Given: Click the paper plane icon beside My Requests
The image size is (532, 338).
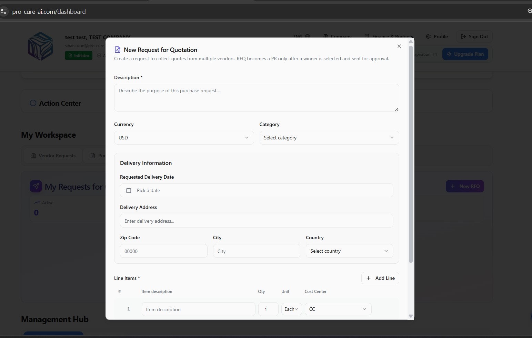Looking at the screenshot, I should coord(36,186).
